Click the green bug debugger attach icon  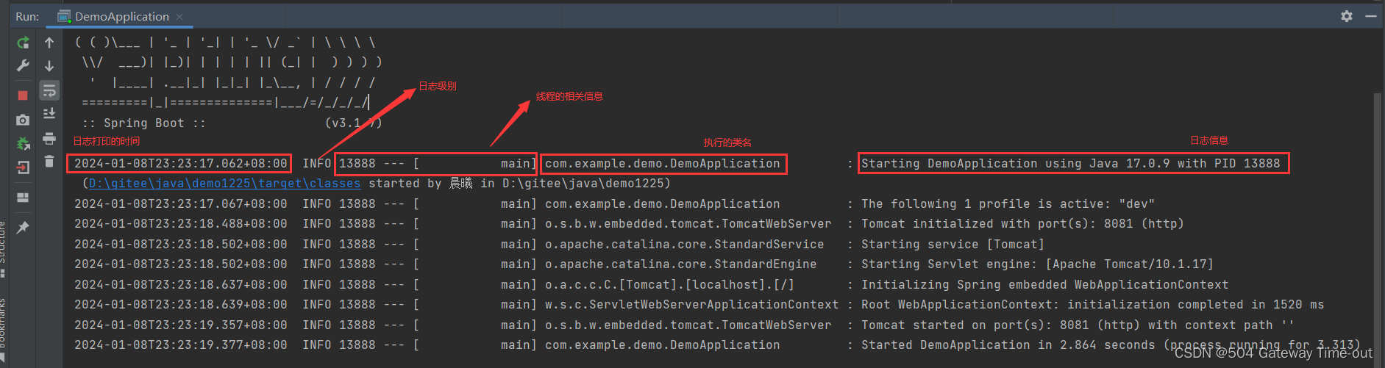click(23, 143)
